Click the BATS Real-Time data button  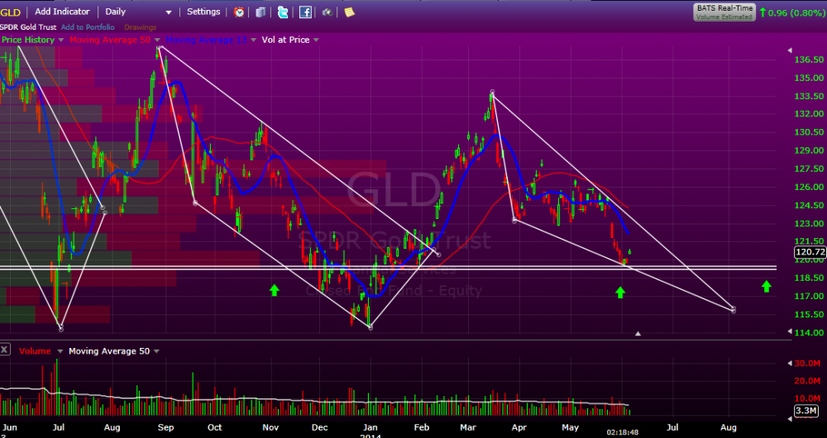point(724,11)
